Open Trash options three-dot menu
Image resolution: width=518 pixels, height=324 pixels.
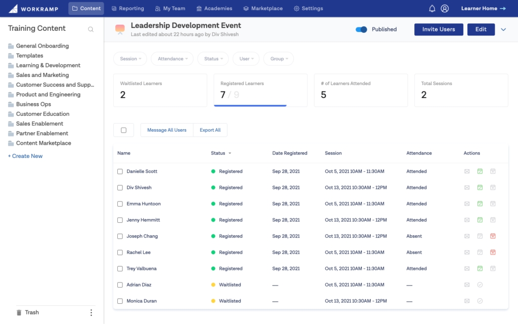(91, 312)
